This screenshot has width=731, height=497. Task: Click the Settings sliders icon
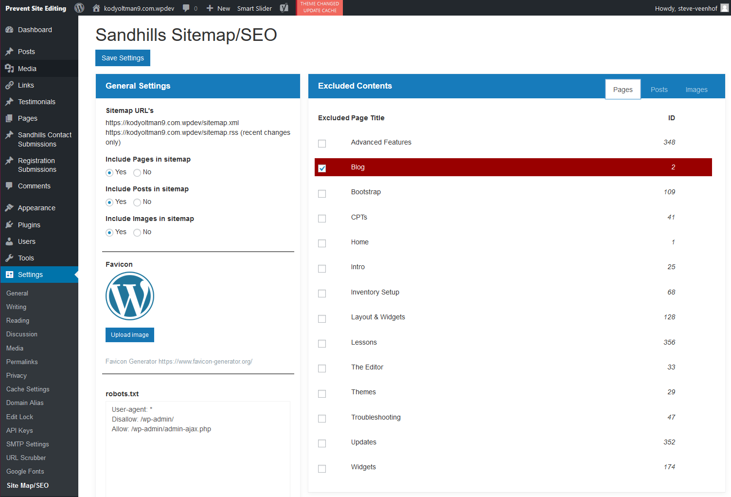[x=9, y=275]
